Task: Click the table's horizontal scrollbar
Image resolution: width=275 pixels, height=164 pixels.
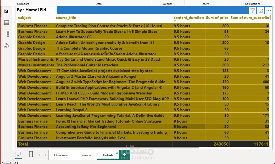Action: coord(108,148)
